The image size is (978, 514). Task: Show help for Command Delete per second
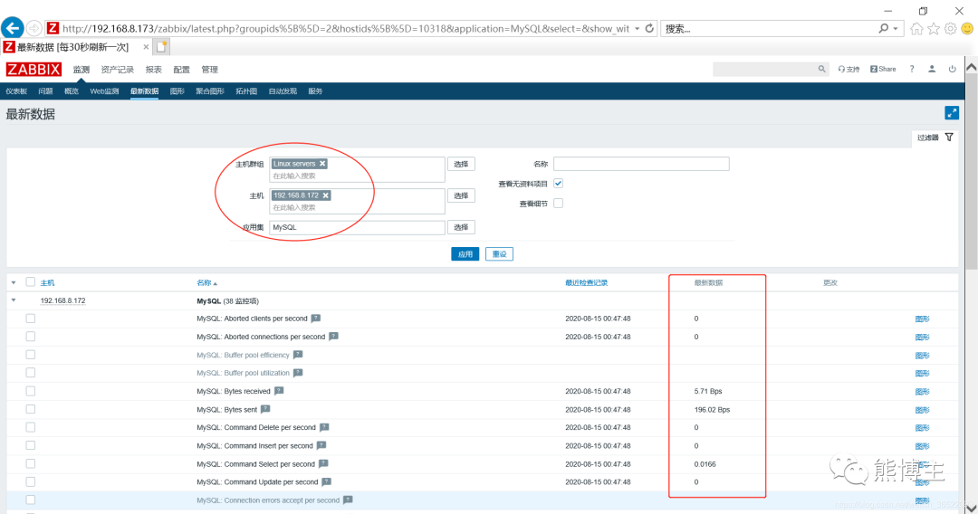[324, 427]
